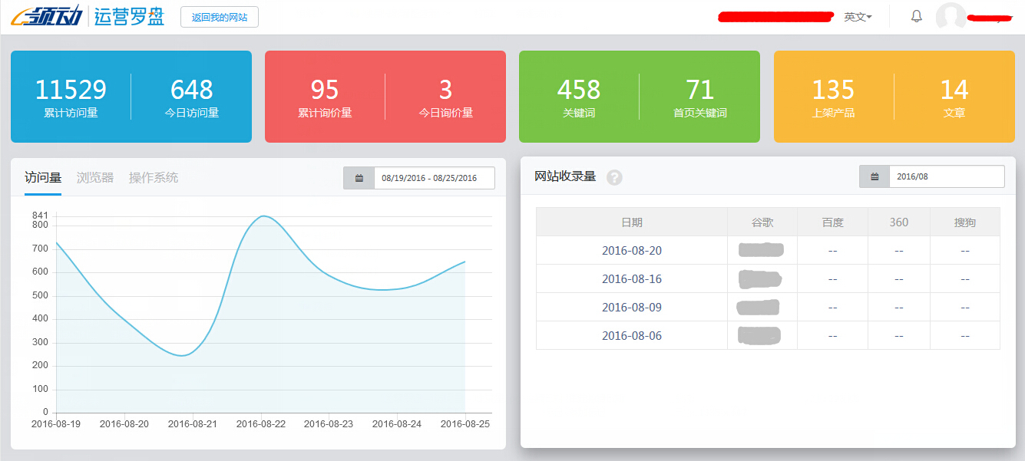This screenshot has width=1025, height=461.
Task: Open the 2016-08-16 record link
Action: click(x=631, y=278)
